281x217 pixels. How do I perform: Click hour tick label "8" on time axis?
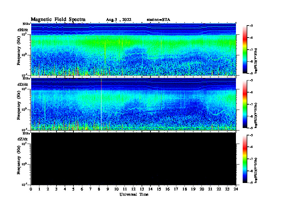tap(99, 189)
